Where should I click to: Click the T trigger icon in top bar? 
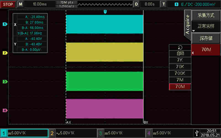(164, 4)
